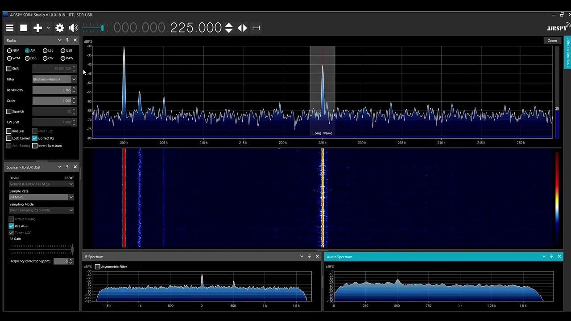Enable the Asymmetric Filter checkbox

tap(98, 267)
